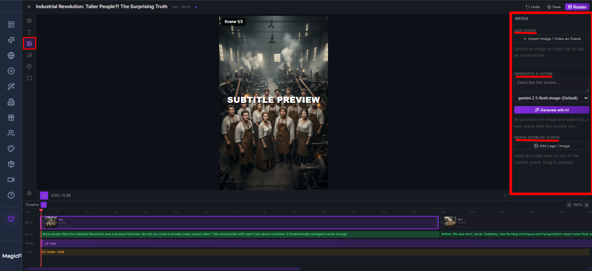Screen dimensions: 592x271
Task: Click the 100% zoom level value
Action: [x=578, y=205]
